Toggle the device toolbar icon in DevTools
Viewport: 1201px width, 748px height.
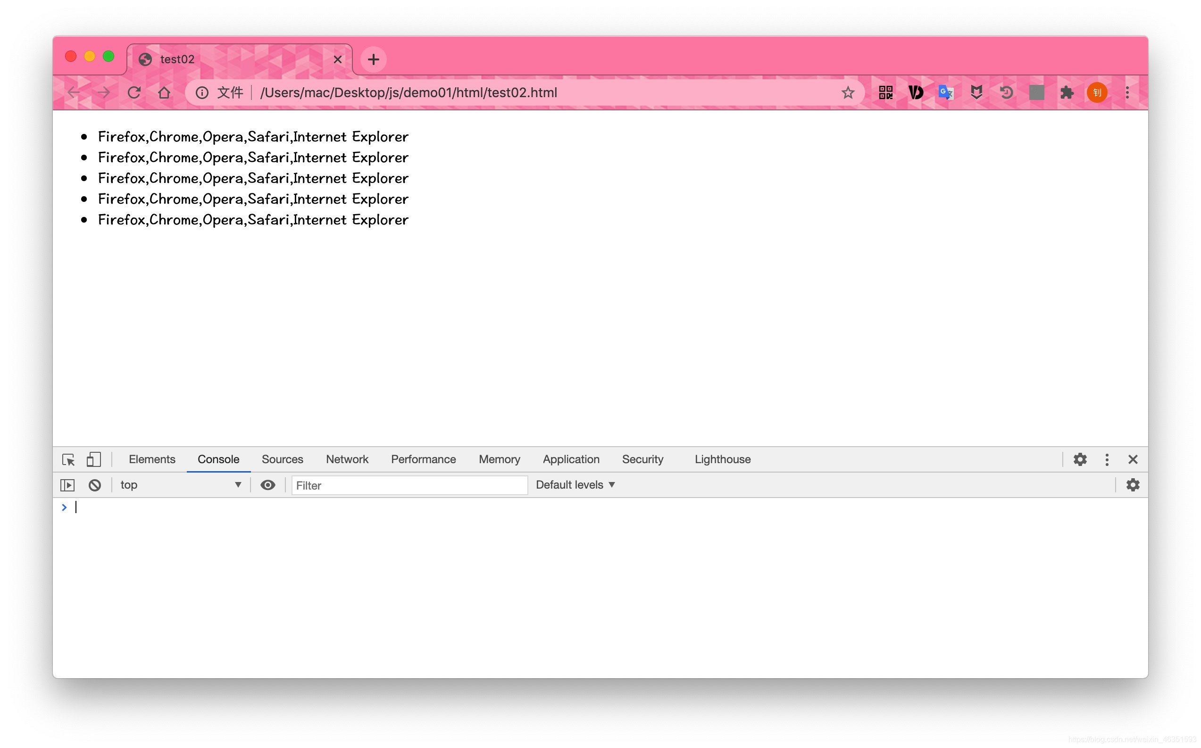[x=93, y=459]
